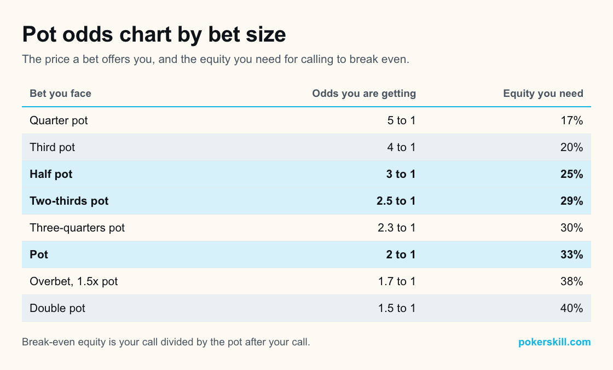Click the "Odds you are getting" header

click(x=363, y=94)
